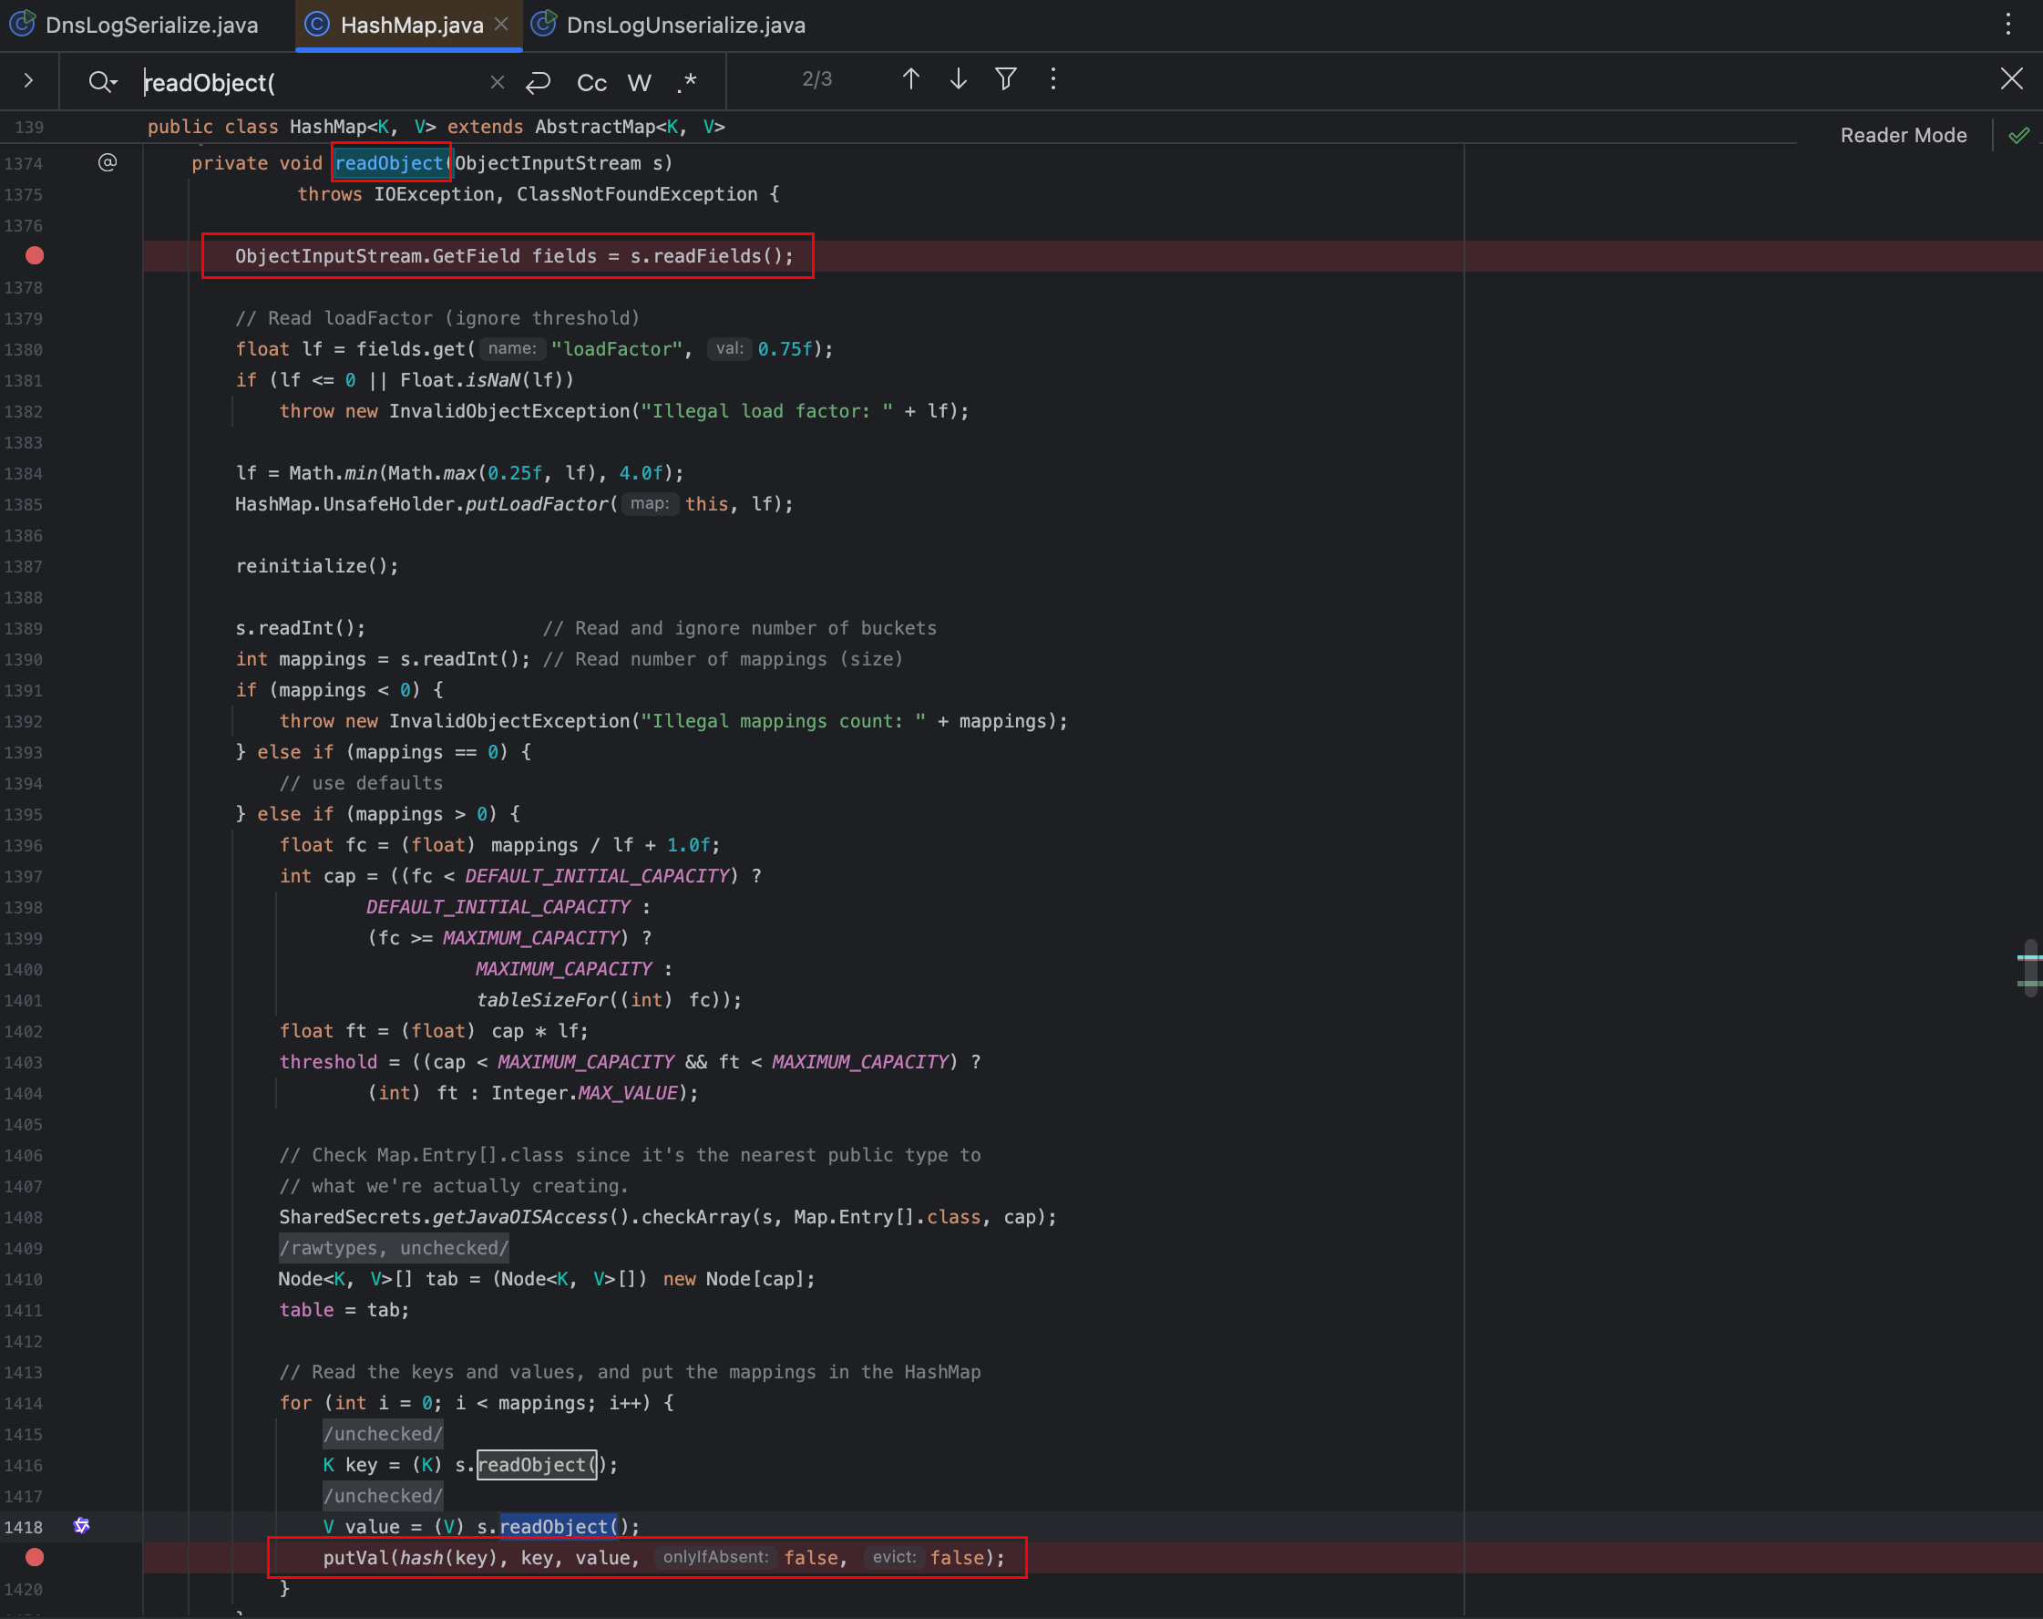Click new line icon in search bar
Screen dimensions: 2043x1619
tap(539, 82)
